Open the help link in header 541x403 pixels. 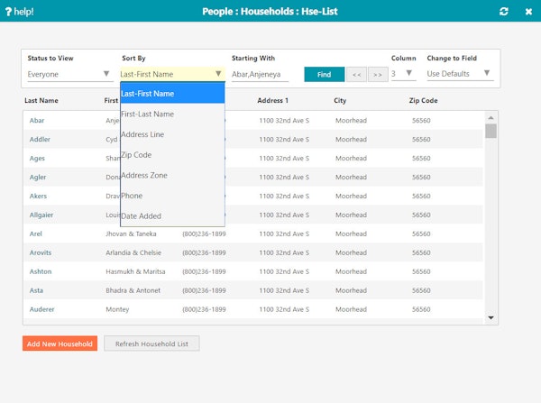[21, 11]
